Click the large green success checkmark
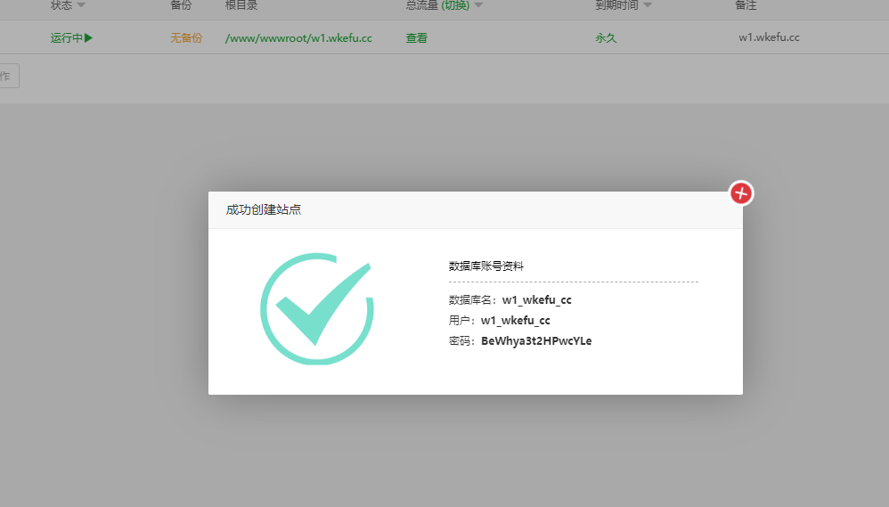The width and height of the screenshot is (889, 507). (x=317, y=309)
